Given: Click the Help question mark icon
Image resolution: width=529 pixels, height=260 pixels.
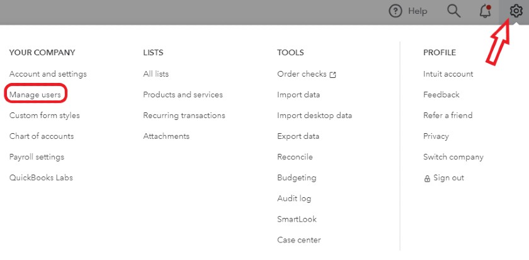Looking at the screenshot, I should point(395,11).
